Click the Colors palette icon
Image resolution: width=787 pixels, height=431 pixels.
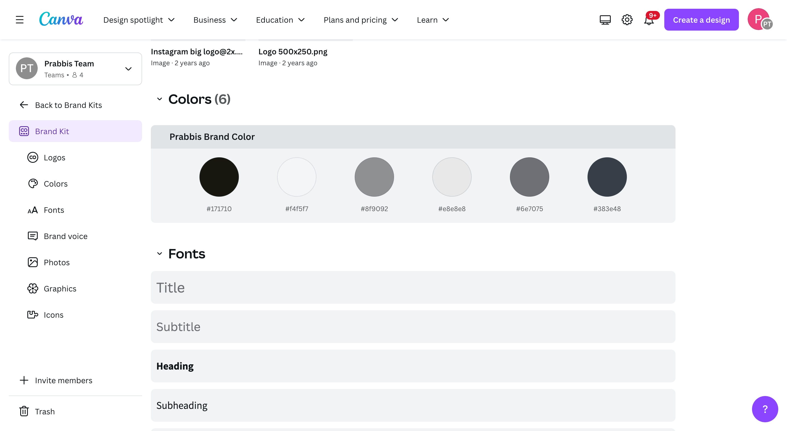(33, 184)
